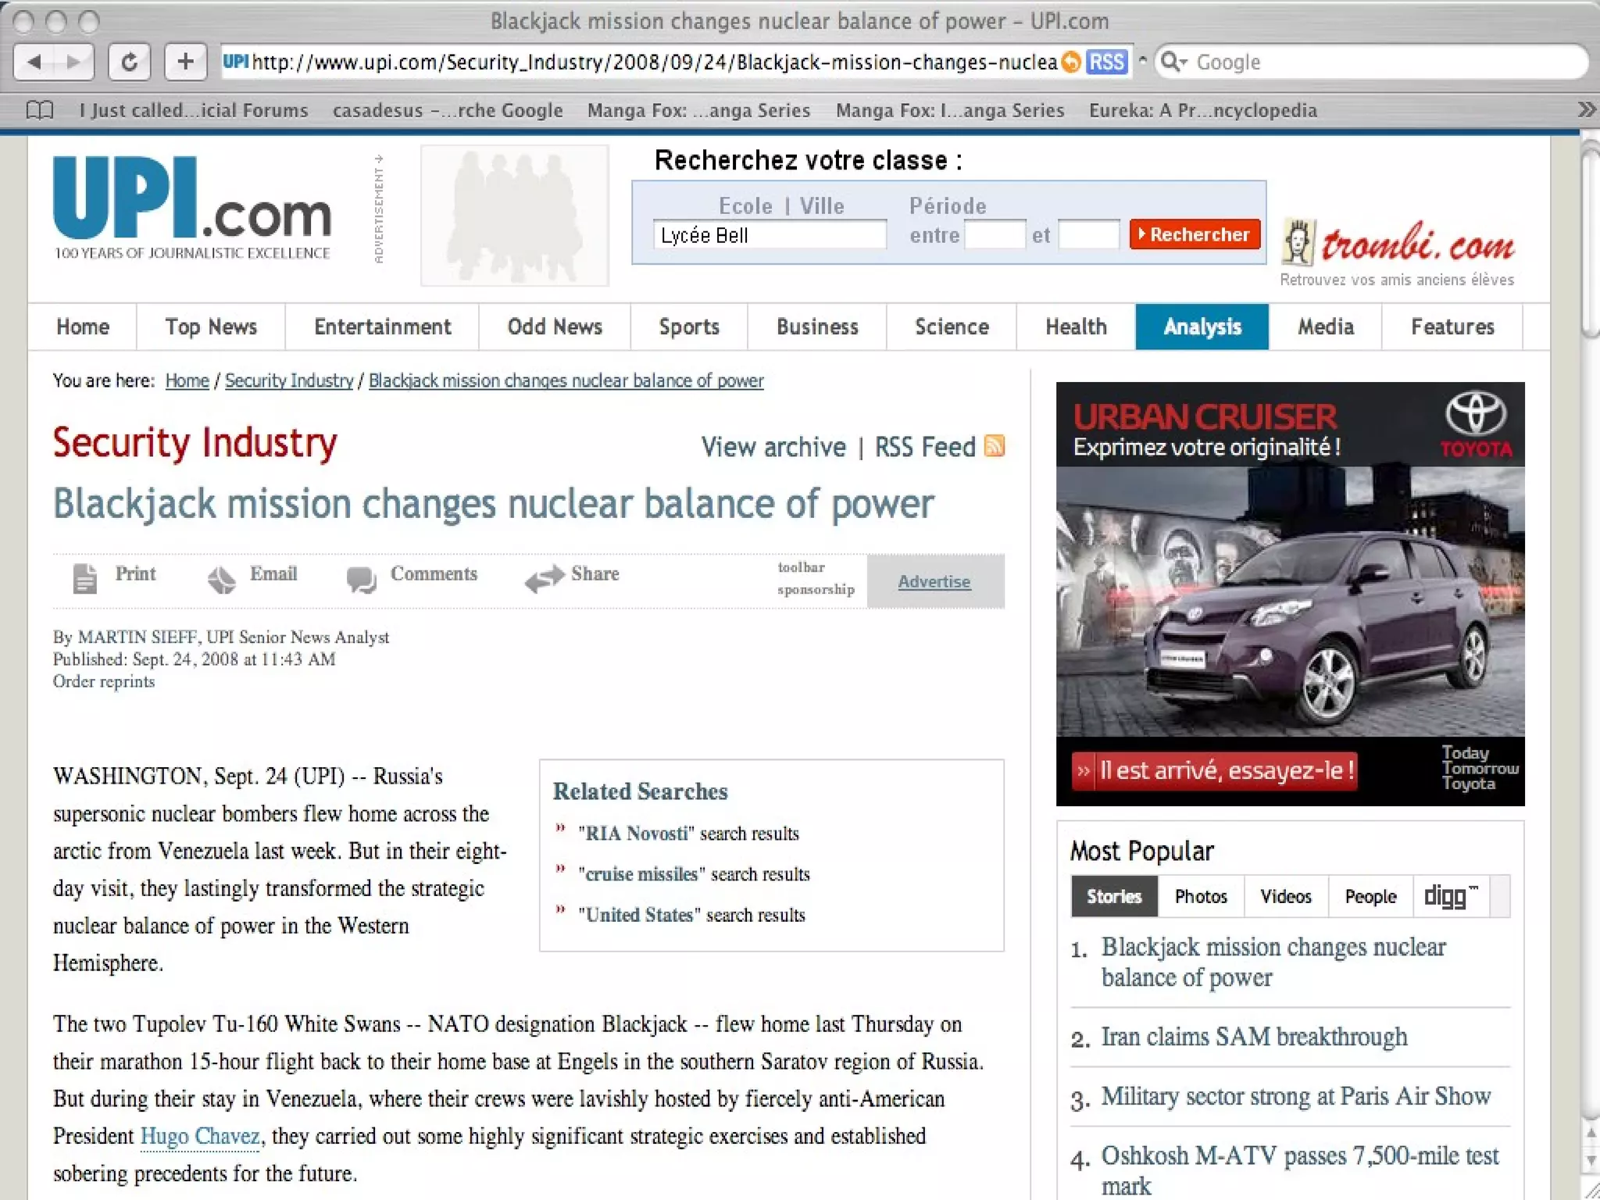Click the orange RSS Feed icon
Viewport: 1600px width, 1200px height.
[995, 446]
